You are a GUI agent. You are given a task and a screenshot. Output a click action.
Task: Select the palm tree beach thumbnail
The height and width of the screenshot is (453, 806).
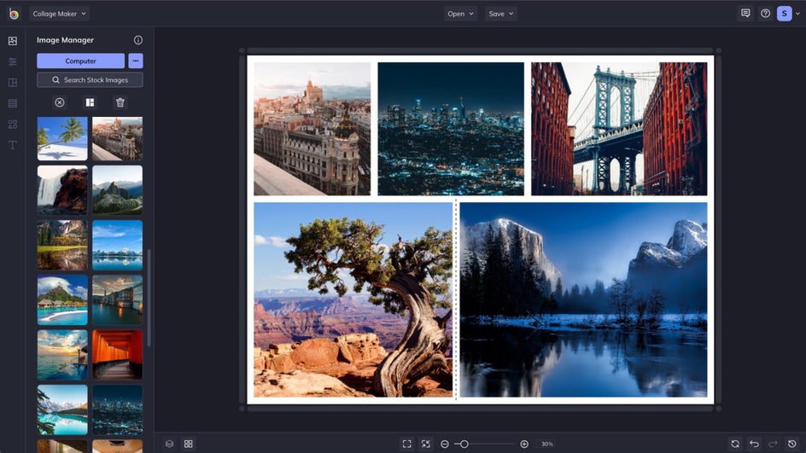click(x=62, y=139)
